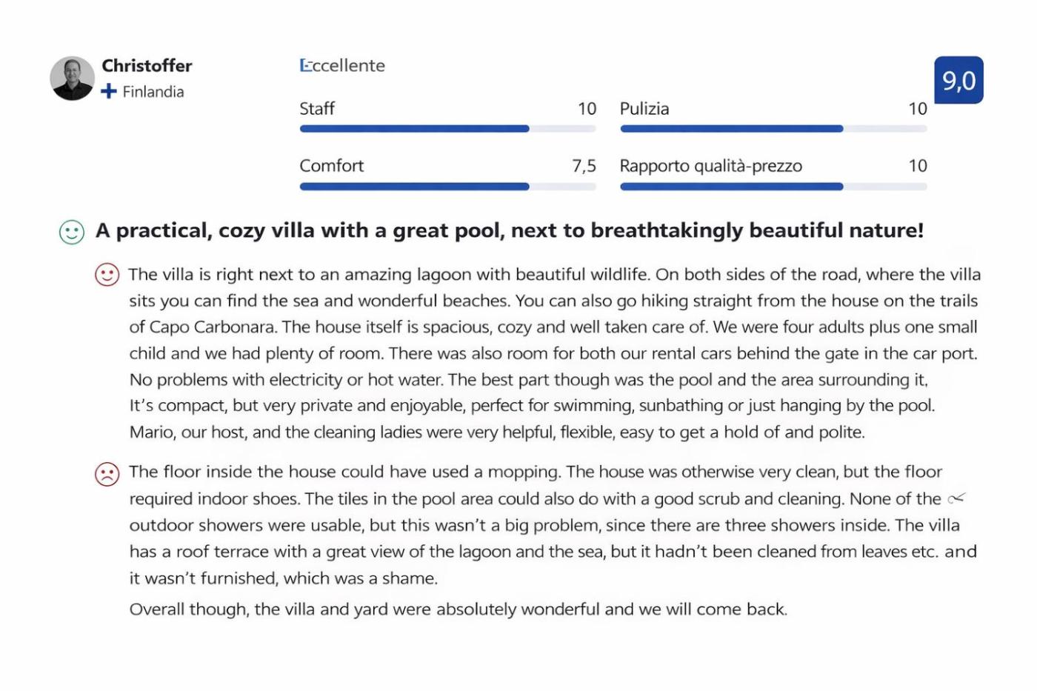This screenshot has width=1037, height=691.
Task: Click the green smiley beside the review title
Action: point(72,232)
